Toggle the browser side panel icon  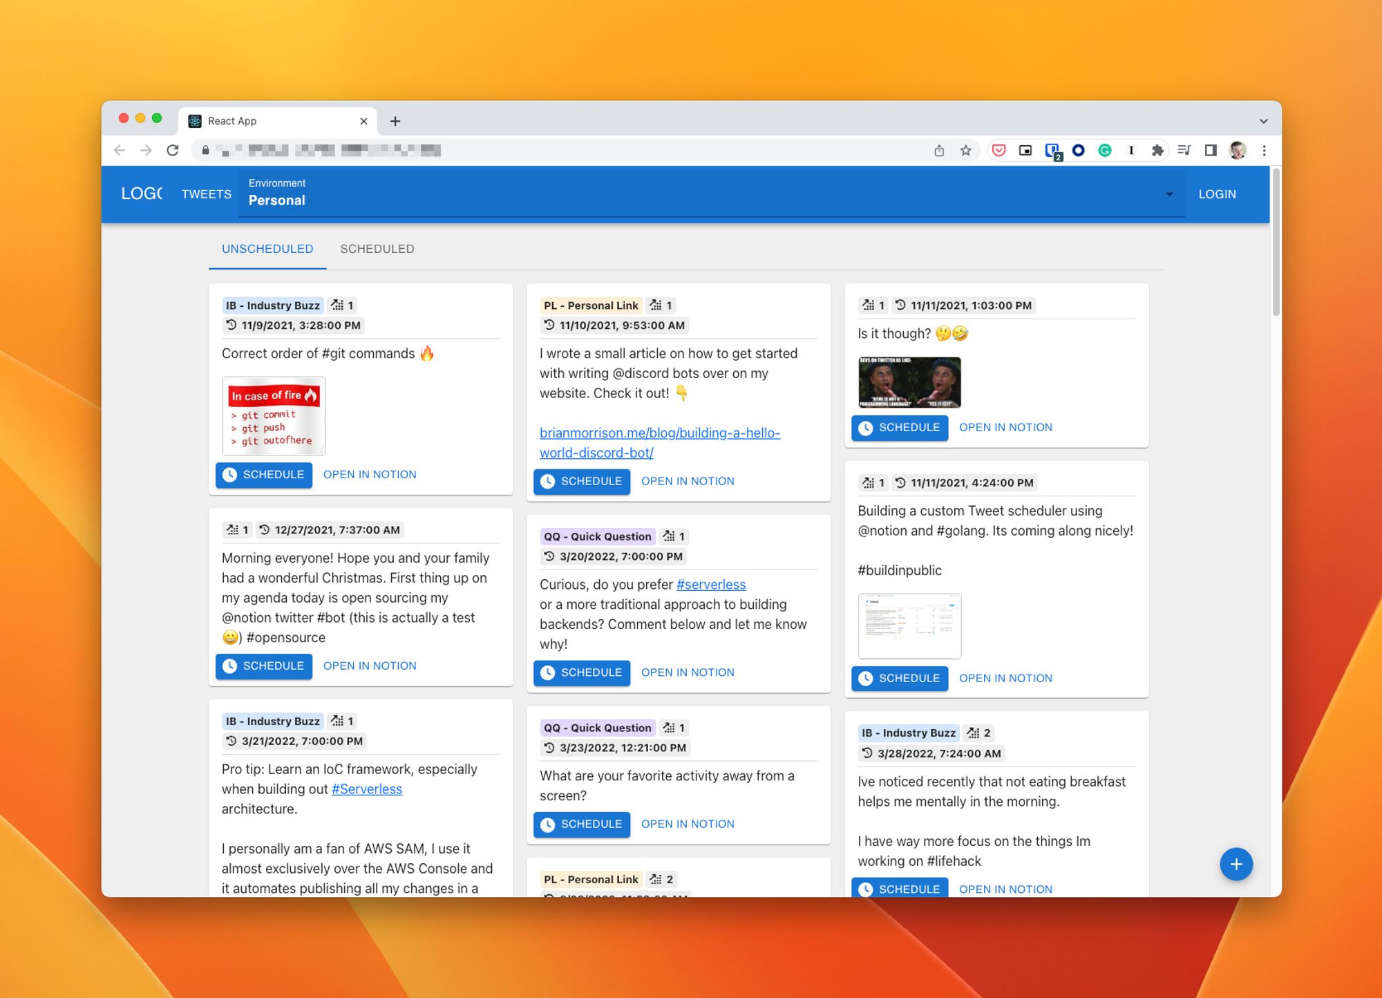(1211, 151)
